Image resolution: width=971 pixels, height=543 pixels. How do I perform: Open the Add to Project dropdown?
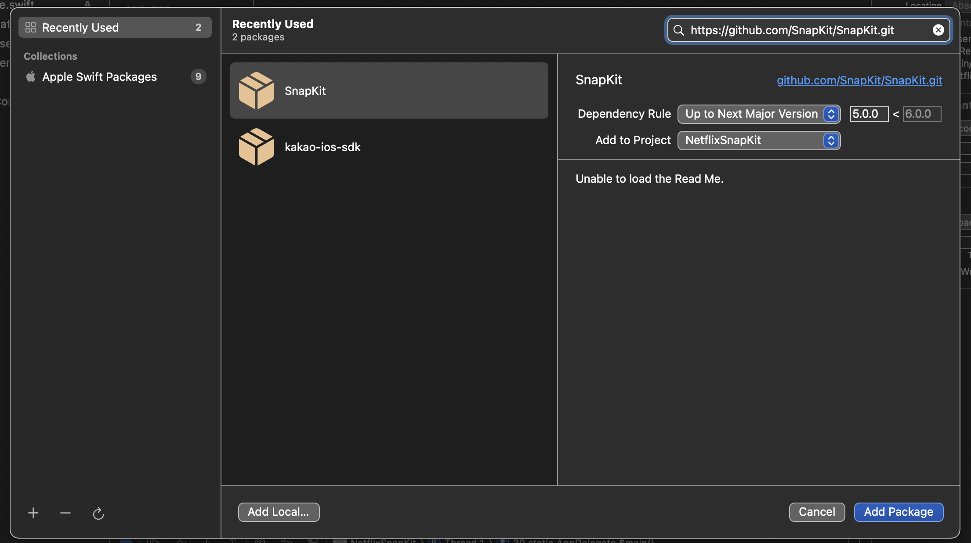point(759,140)
